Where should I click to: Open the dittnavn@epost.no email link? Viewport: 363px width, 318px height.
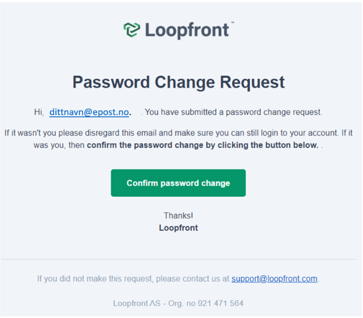89,112
